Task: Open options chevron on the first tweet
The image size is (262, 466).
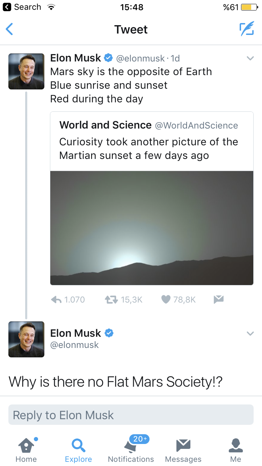Action: [x=250, y=58]
